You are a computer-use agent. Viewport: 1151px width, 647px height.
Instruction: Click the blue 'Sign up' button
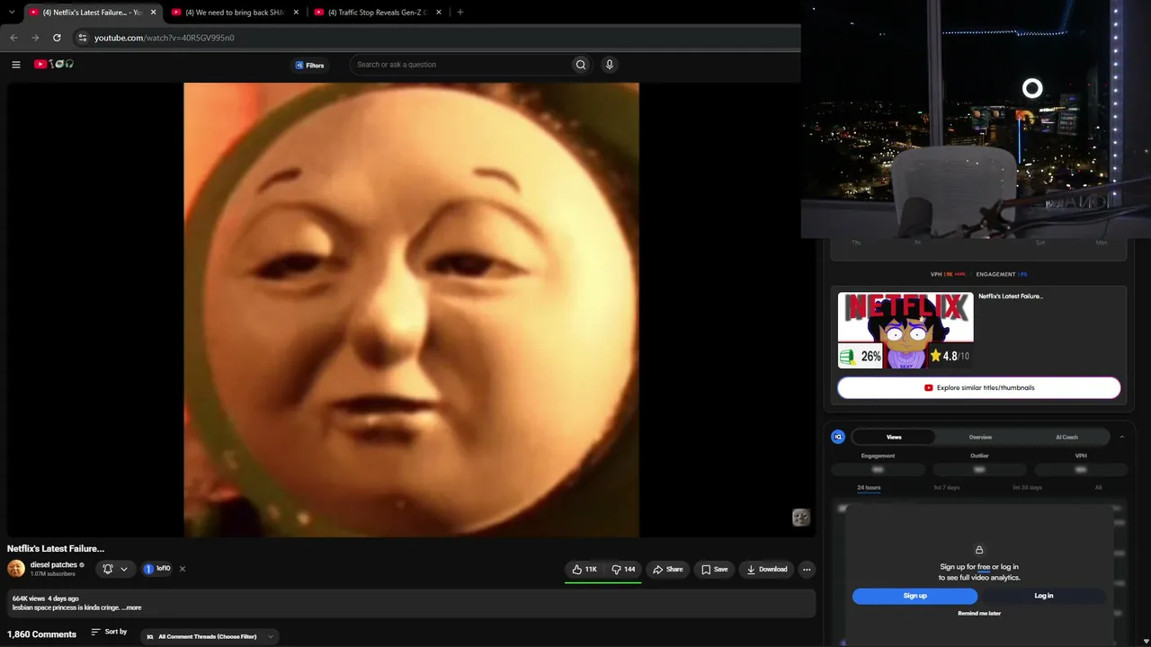pos(915,596)
